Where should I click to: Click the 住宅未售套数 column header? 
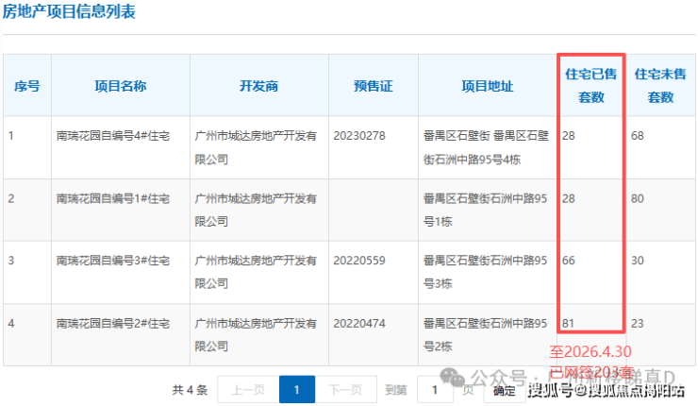(x=660, y=86)
